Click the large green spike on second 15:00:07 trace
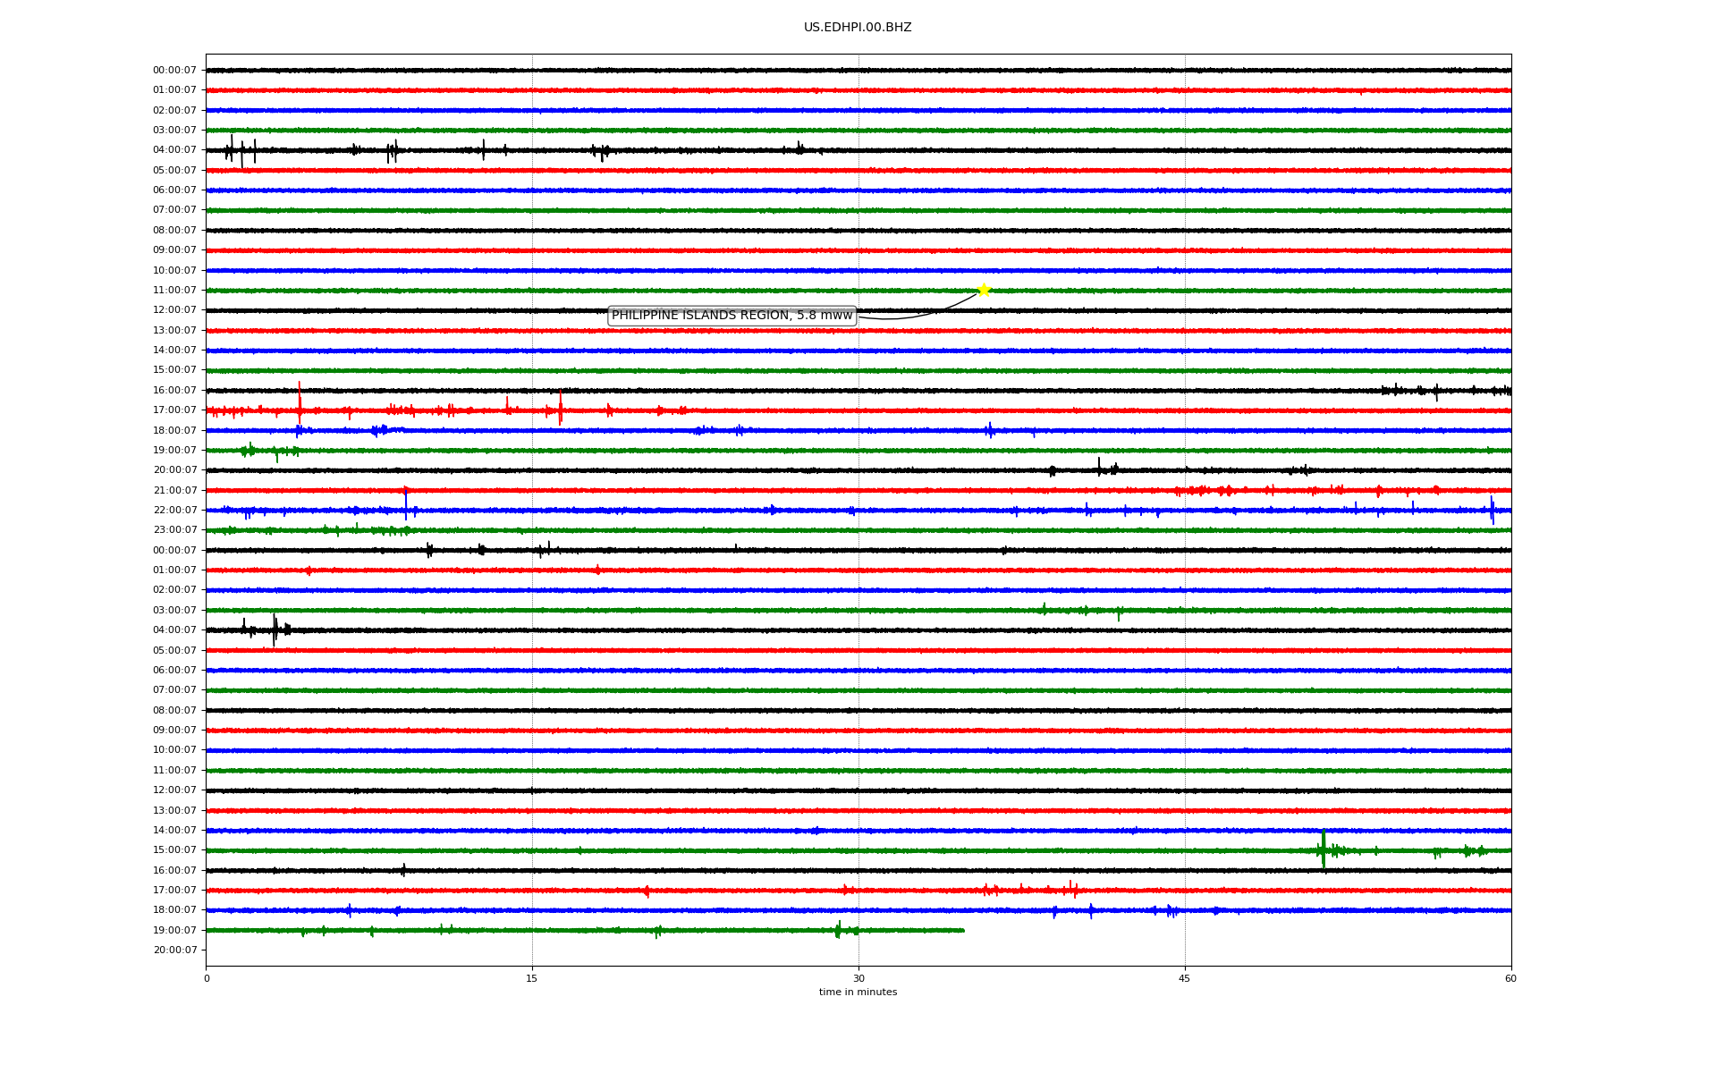1717x1073 pixels. [1324, 849]
